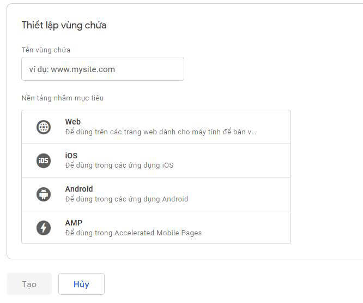Click the 'Tên vùng chứa' field label
Image resolution: width=363 pixels, height=303 pixels.
click(46, 50)
